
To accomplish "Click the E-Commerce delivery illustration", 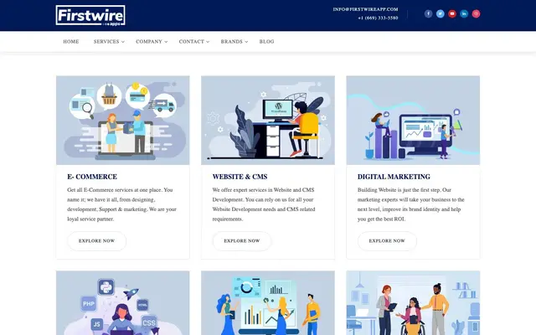I will pos(123,121).
